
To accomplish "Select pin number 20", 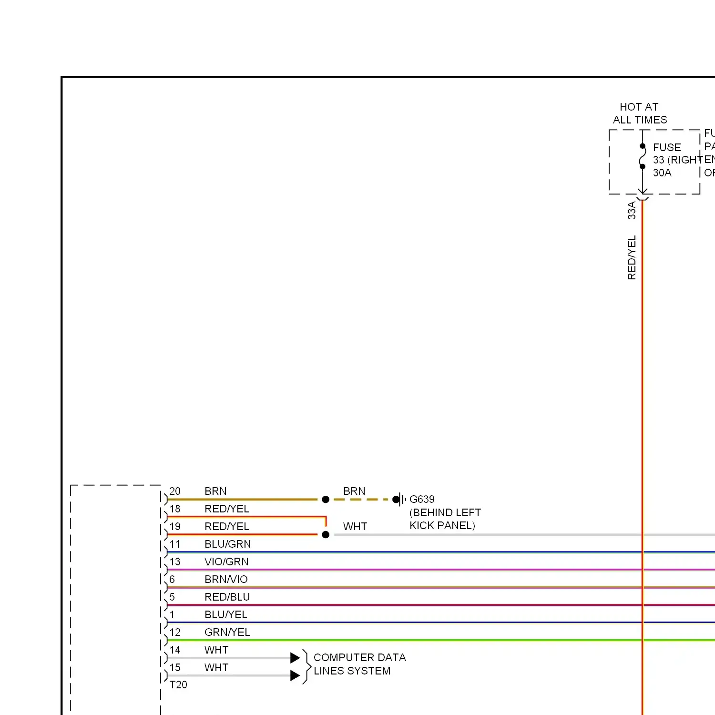I will click(x=175, y=491).
